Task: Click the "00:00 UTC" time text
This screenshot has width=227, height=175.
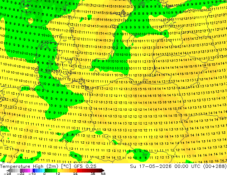Action: click(188, 166)
